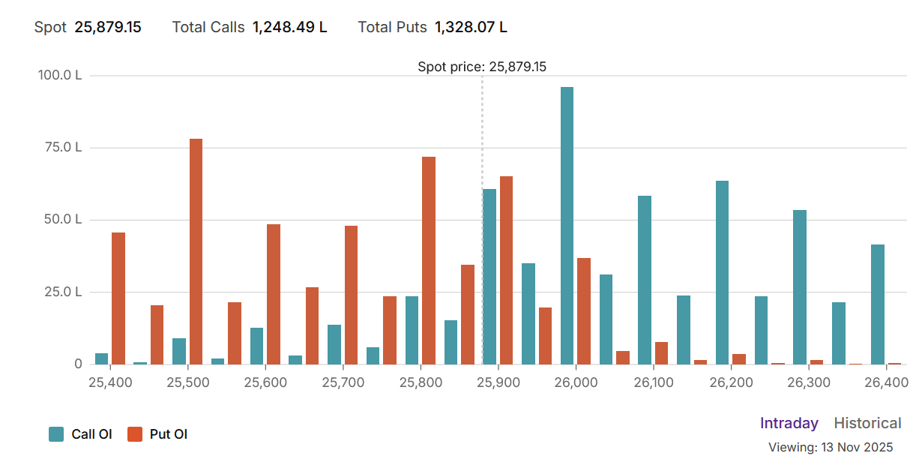Click the Spot price marker label
The image size is (922, 468).
coord(482,66)
